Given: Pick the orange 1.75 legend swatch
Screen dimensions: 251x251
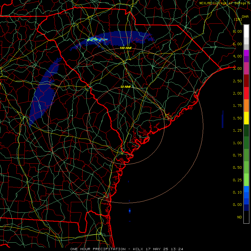Looking at the screenshot, I should 246,106.
